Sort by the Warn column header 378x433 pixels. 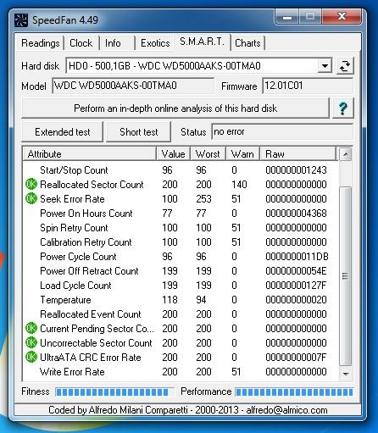click(x=242, y=154)
